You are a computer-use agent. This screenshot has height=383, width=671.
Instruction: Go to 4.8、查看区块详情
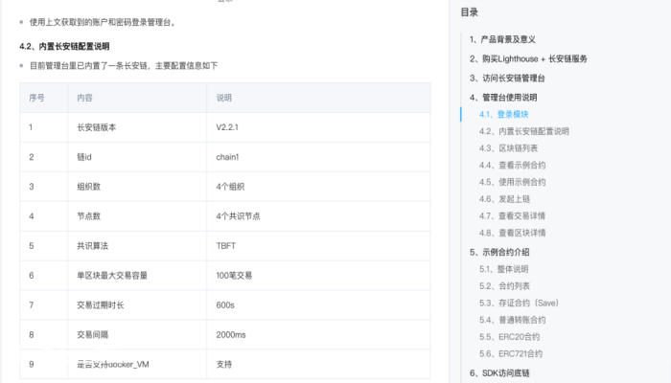point(512,233)
